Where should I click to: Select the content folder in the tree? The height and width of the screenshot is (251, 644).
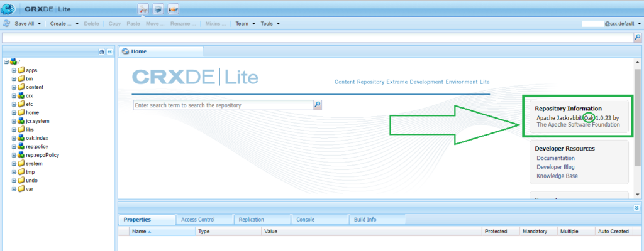click(x=35, y=87)
